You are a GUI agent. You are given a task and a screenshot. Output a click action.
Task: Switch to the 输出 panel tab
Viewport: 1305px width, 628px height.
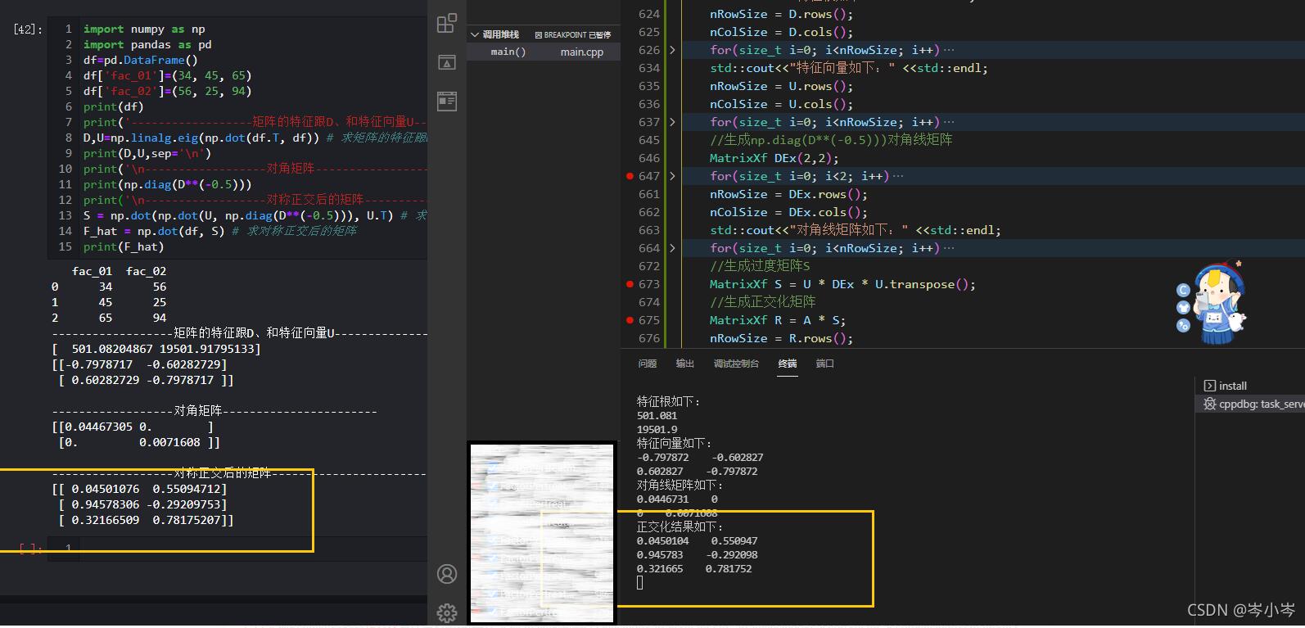point(684,364)
